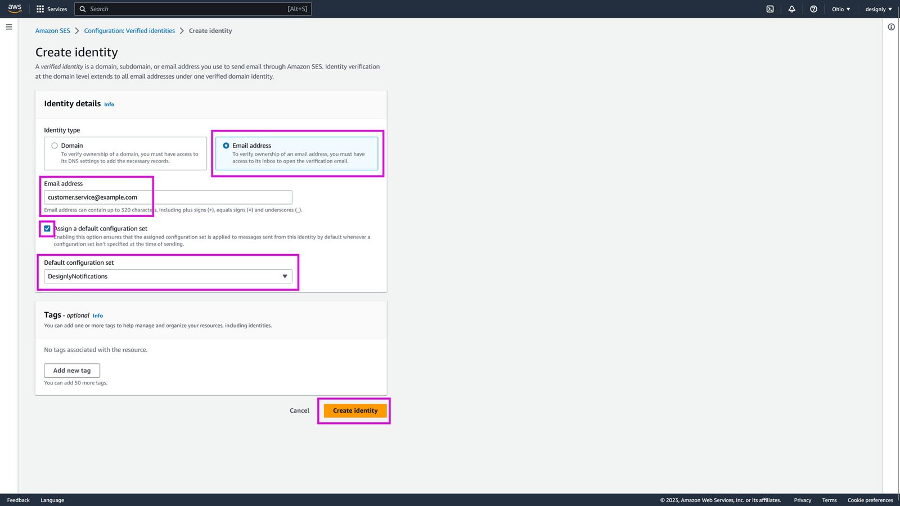900x506 pixels.
Task: Open the notifications bell
Action: pos(791,8)
